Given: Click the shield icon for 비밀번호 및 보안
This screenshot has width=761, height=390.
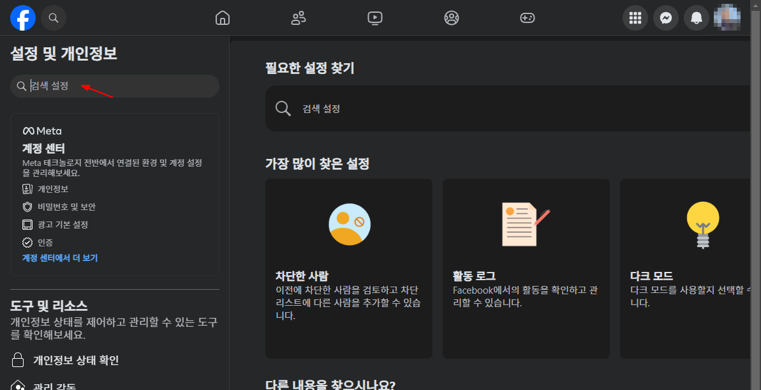Looking at the screenshot, I should [27, 207].
